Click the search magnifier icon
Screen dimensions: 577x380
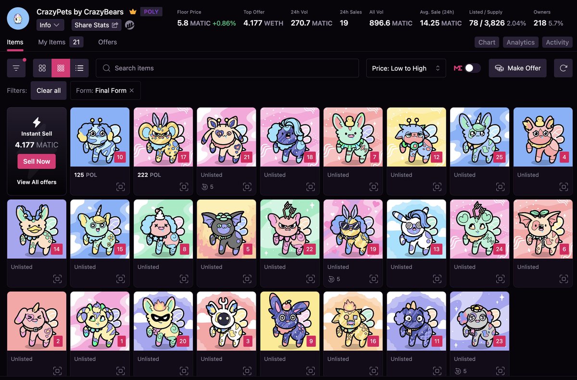[106, 68]
